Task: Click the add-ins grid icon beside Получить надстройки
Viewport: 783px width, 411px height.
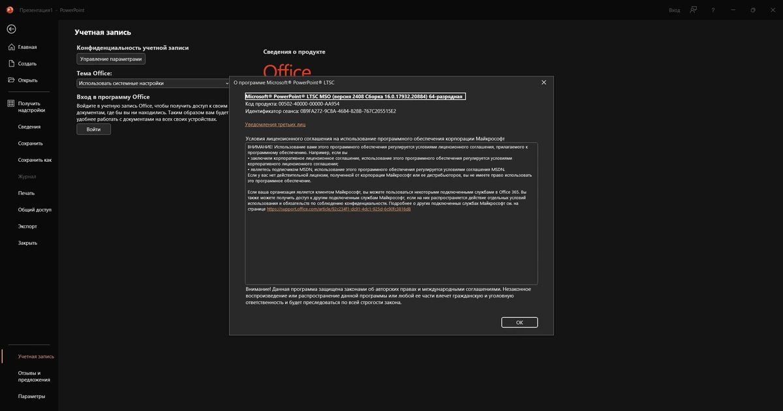Action: (x=11, y=104)
